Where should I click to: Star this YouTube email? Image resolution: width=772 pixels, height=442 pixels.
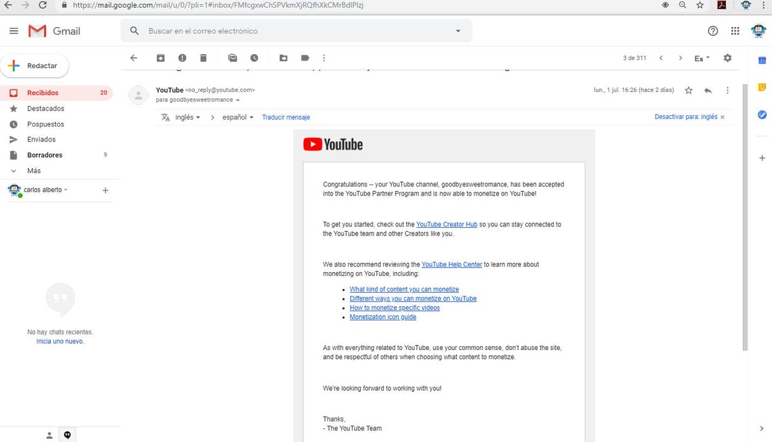pyautogui.click(x=688, y=91)
